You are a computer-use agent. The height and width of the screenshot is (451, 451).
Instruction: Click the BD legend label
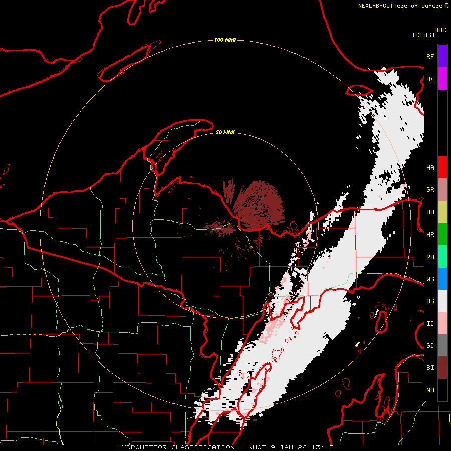430,212
